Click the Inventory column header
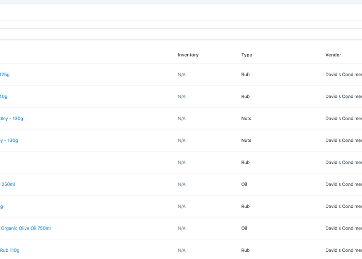 (x=188, y=55)
